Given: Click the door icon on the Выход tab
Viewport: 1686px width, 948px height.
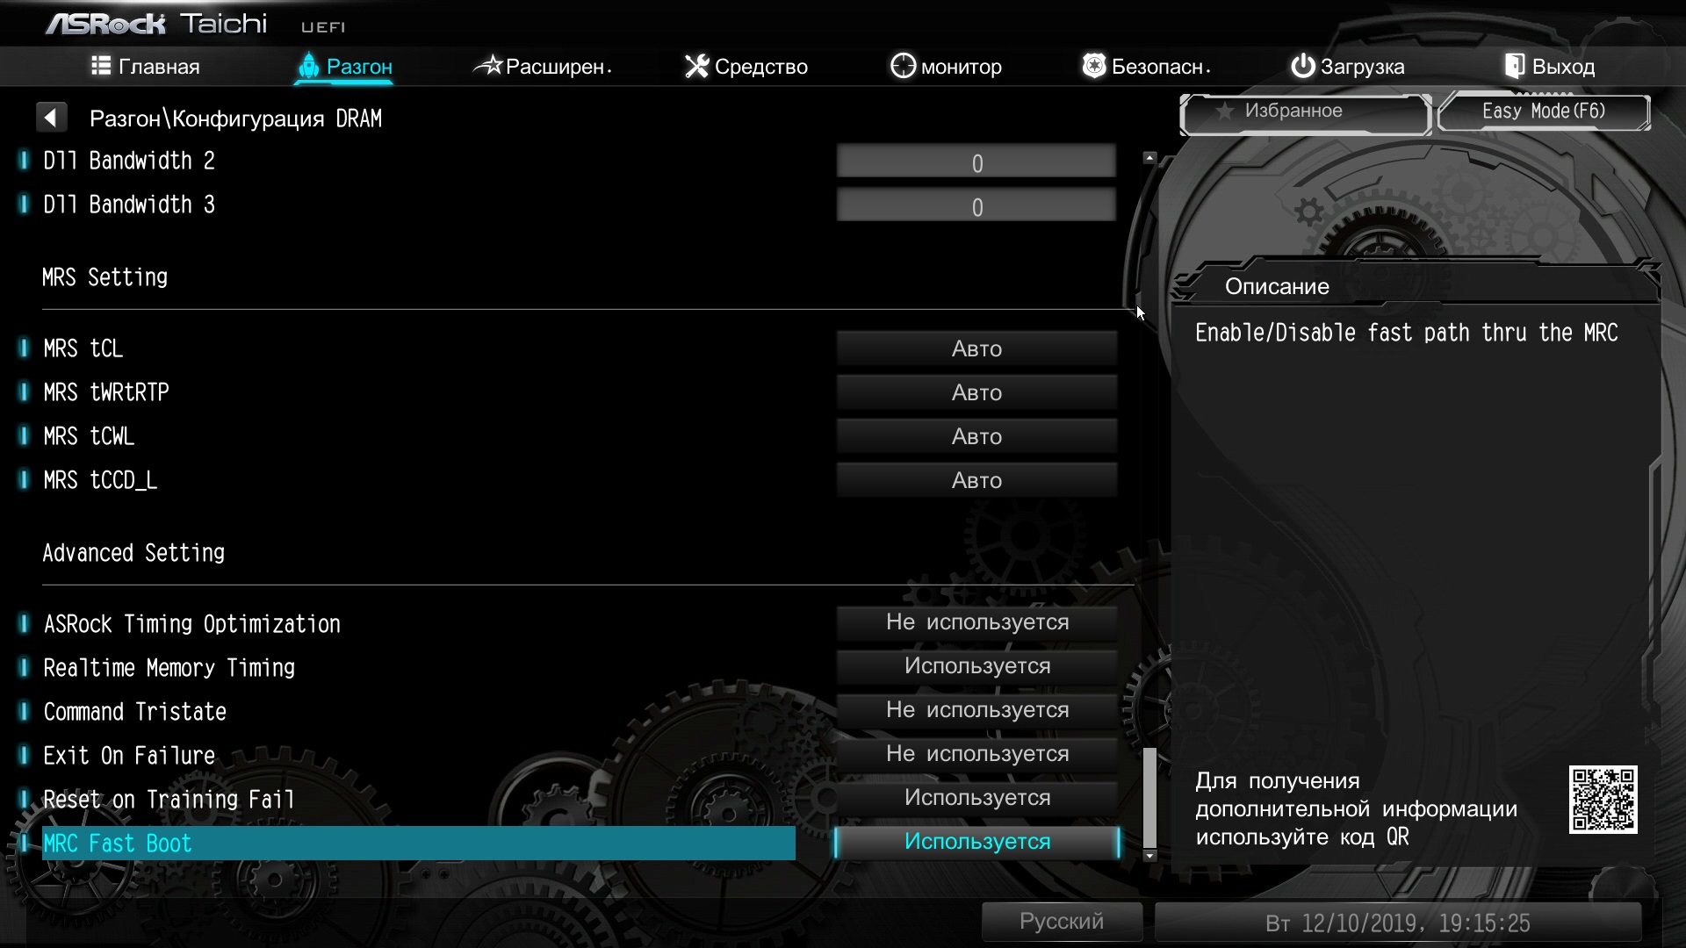Looking at the screenshot, I should 1515,66.
